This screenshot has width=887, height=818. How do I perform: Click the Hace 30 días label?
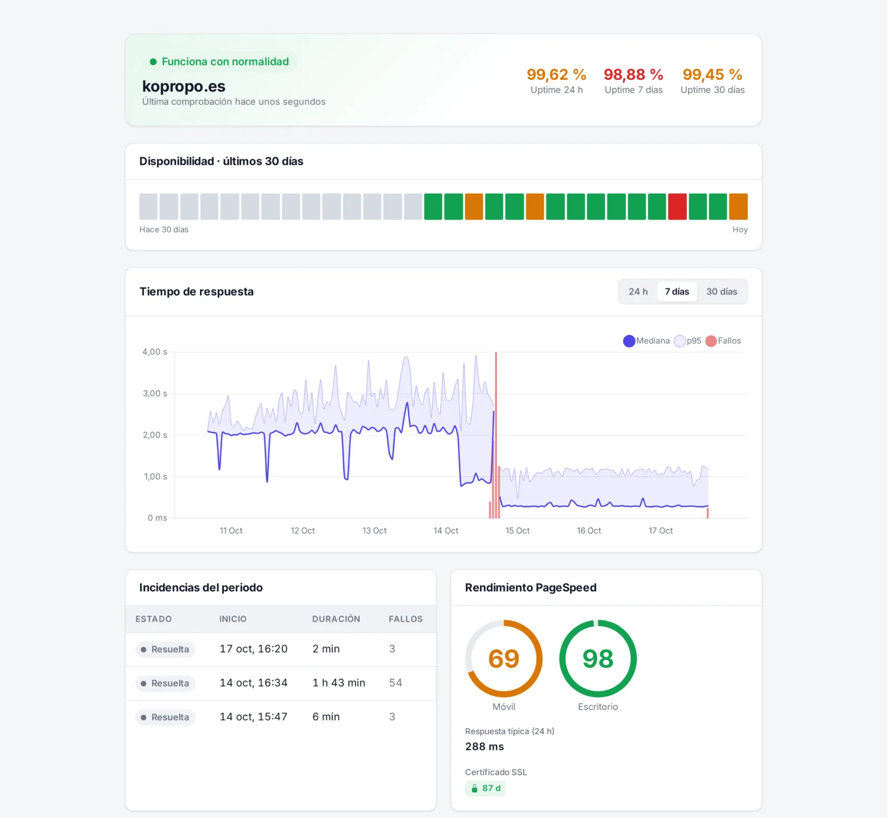coord(164,230)
